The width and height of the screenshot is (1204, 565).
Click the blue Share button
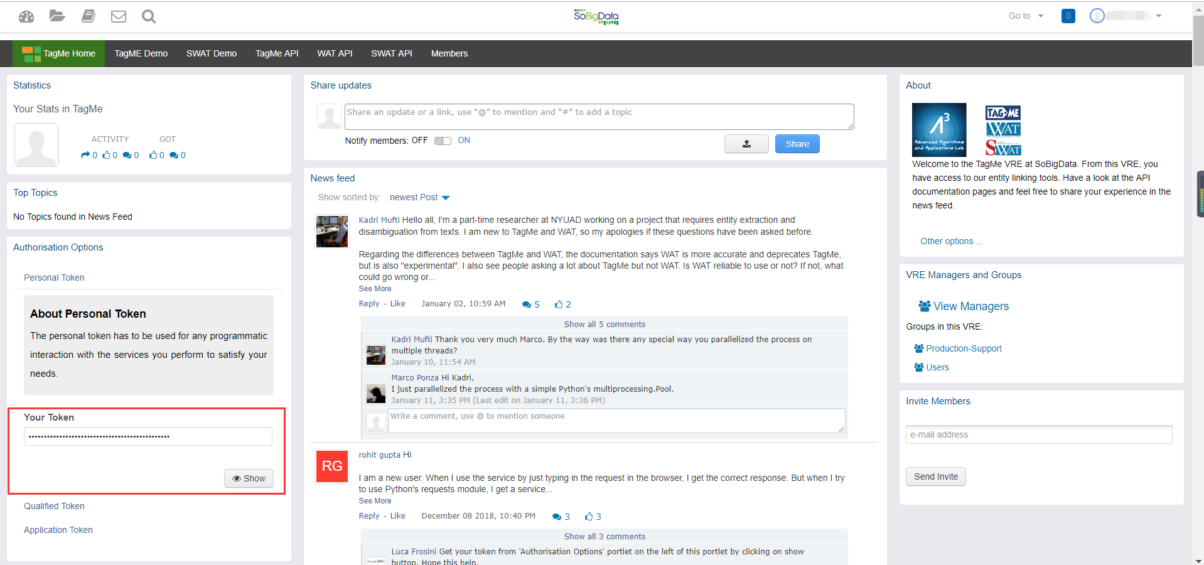click(x=797, y=144)
